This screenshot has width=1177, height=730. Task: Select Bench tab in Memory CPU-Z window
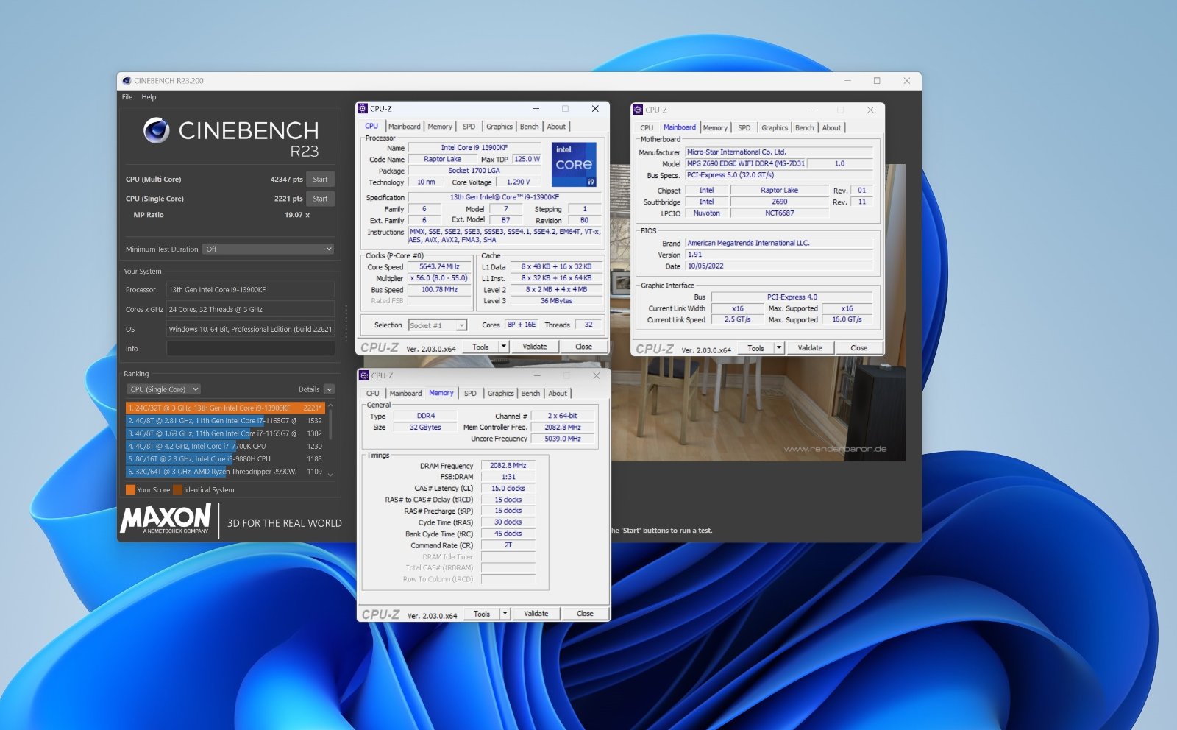tap(531, 394)
